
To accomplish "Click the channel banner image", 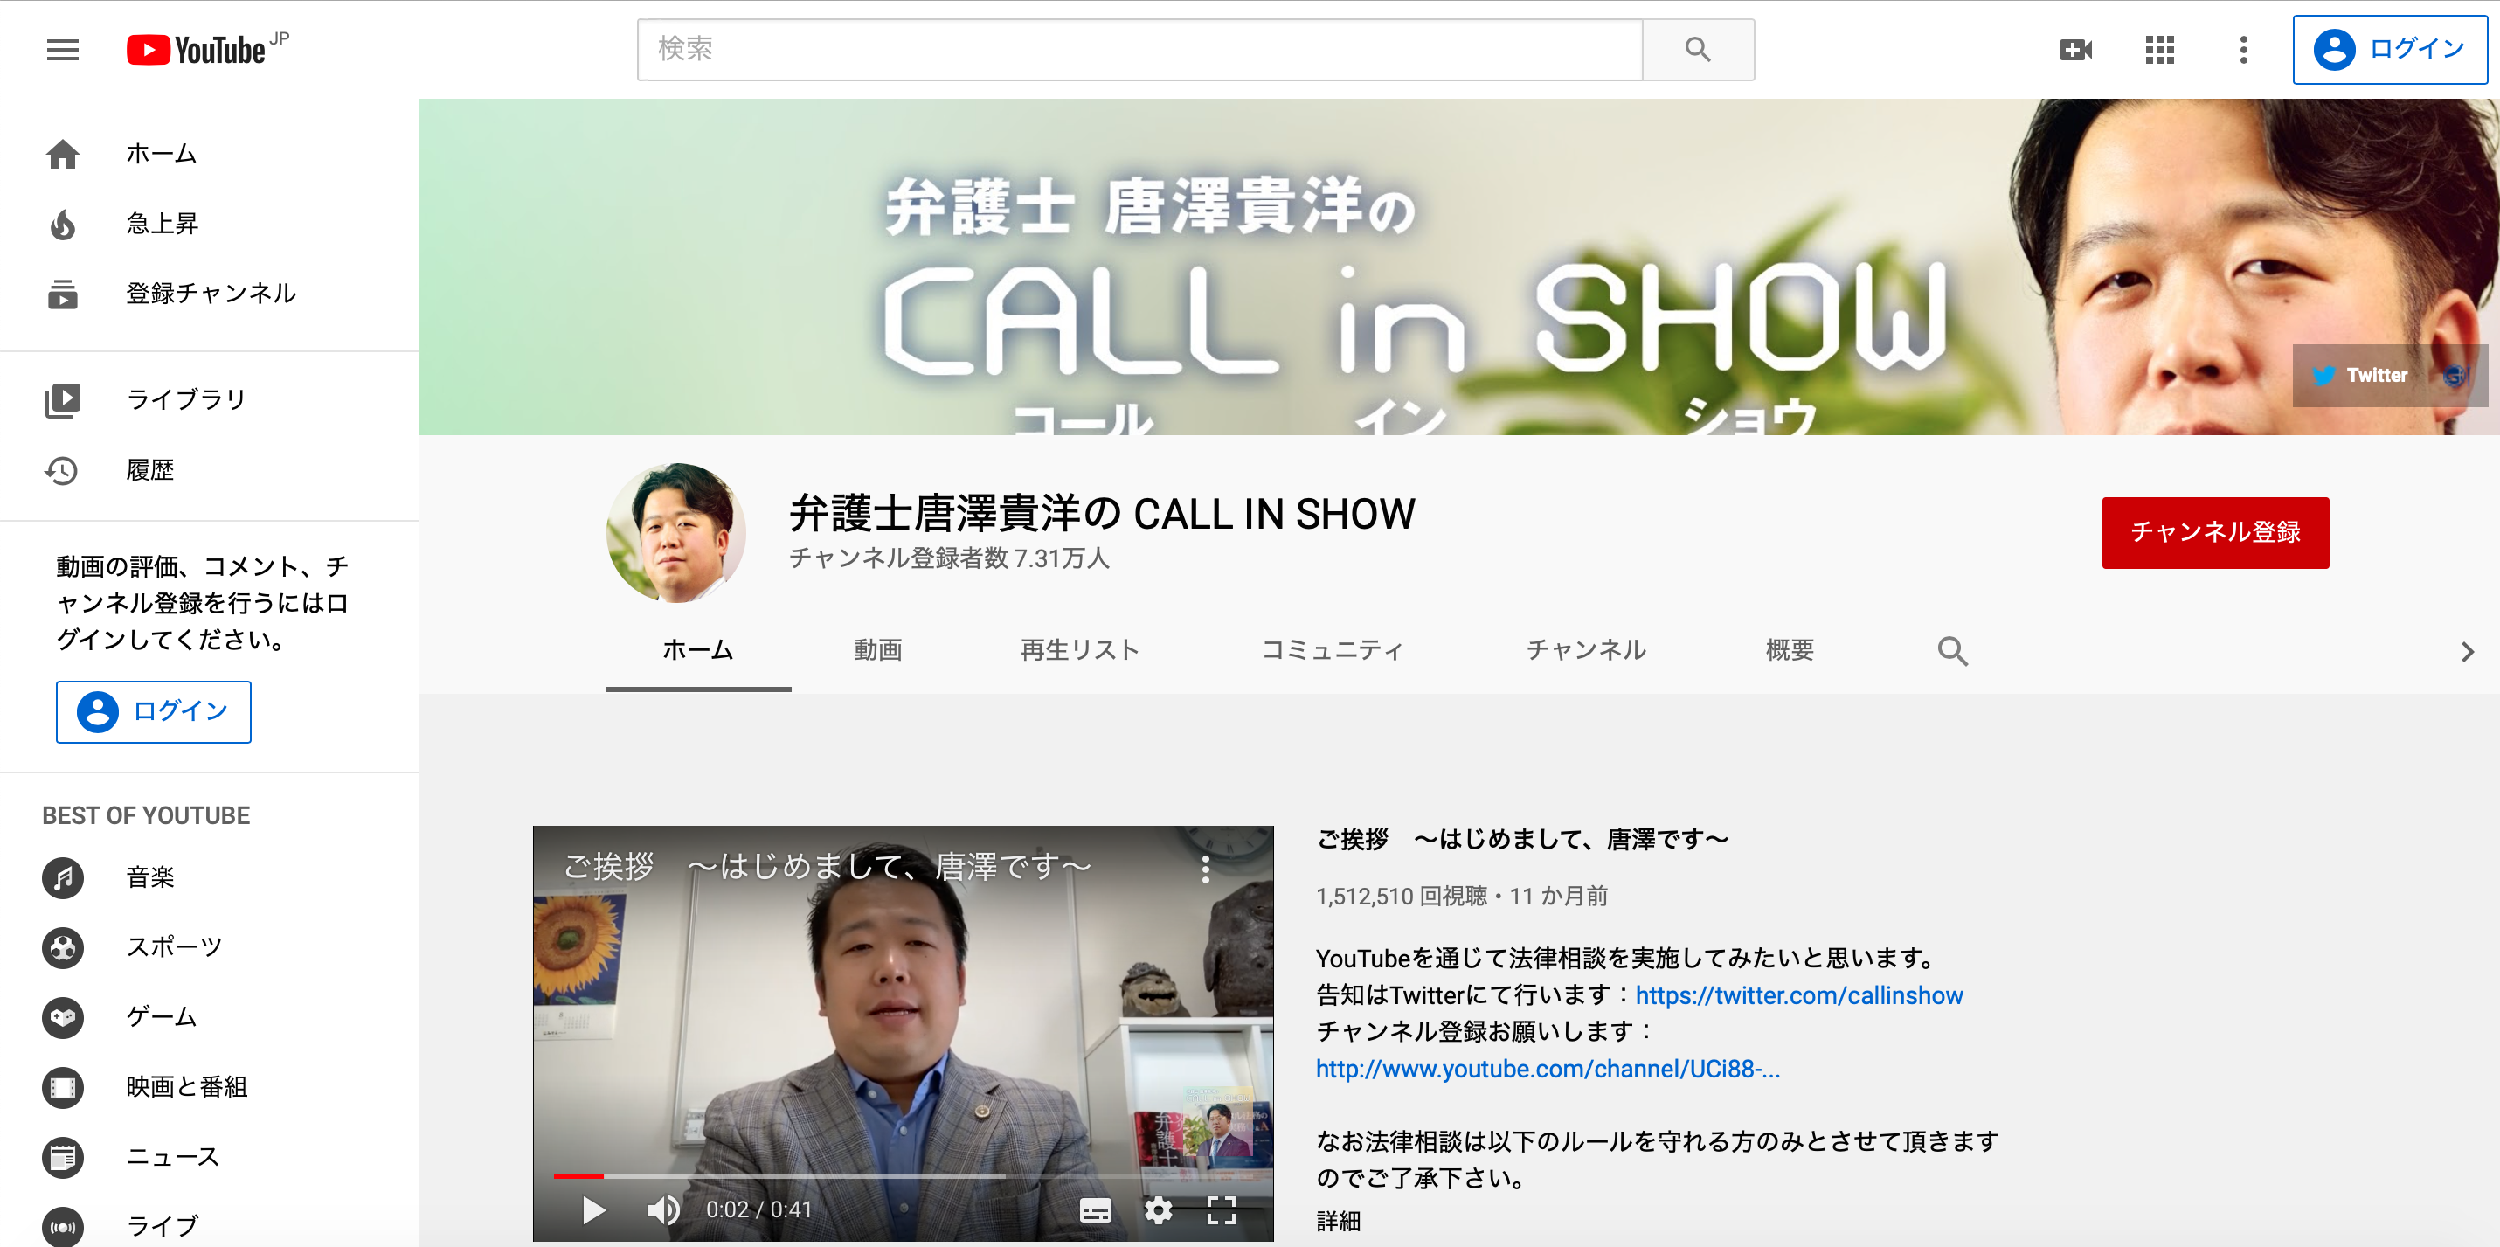I will pyautogui.click(x=1458, y=267).
